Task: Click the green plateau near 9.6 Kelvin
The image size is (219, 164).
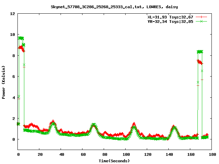Action: [21, 38]
